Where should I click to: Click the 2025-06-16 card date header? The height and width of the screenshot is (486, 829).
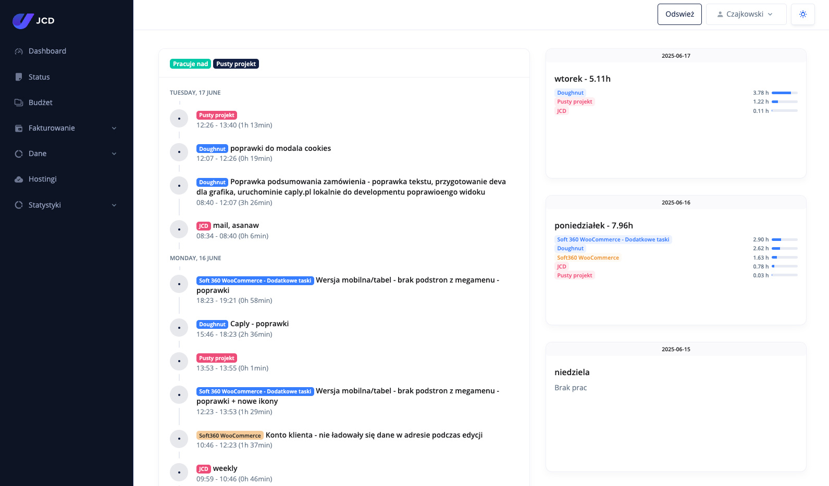tap(676, 202)
